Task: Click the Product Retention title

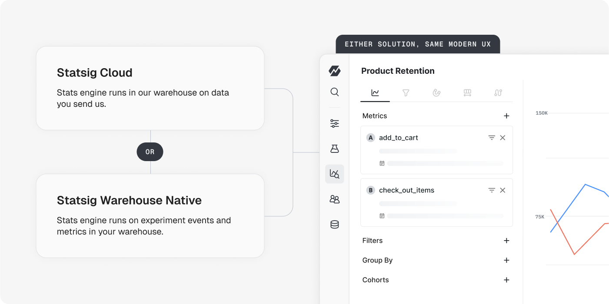Action: pyautogui.click(x=398, y=71)
